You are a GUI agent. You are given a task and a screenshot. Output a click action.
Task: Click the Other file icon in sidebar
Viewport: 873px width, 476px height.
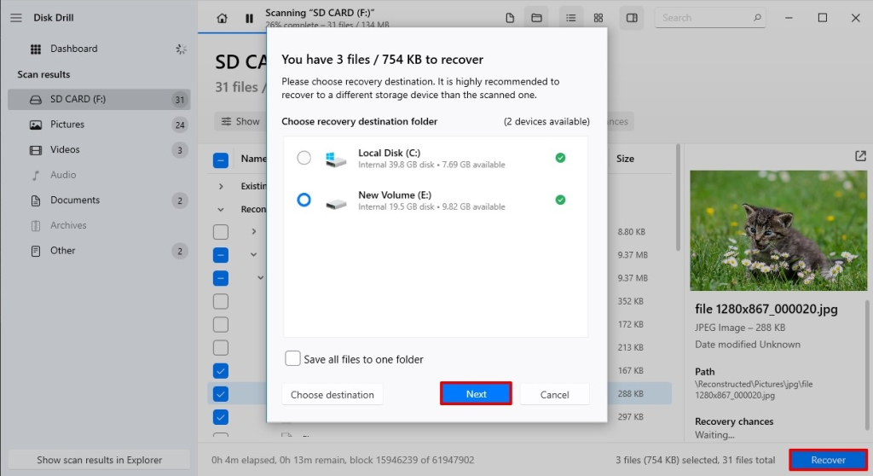point(36,251)
